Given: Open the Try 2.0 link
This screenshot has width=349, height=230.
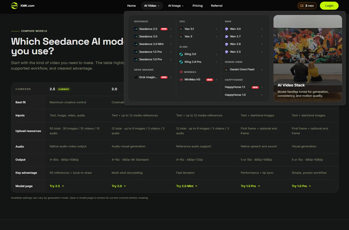Looking at the screenshot, I should (119, 186).
